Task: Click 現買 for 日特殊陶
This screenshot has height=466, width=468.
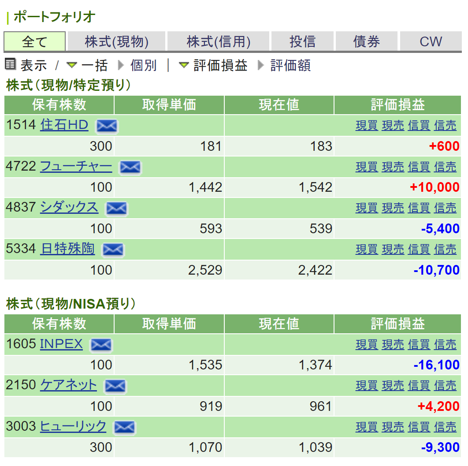Action: pos(367,249)
